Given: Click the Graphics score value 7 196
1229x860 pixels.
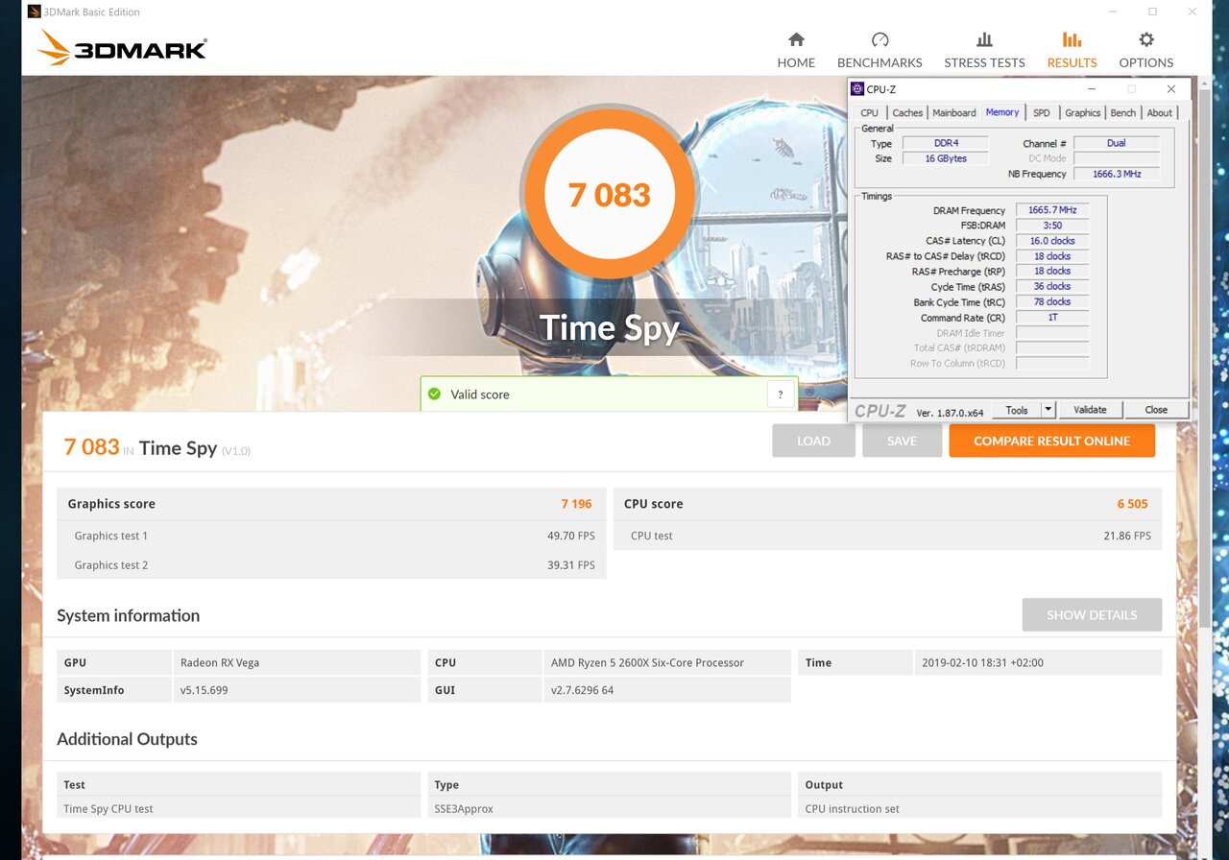Looking at the screenshot, I should 576,504.
